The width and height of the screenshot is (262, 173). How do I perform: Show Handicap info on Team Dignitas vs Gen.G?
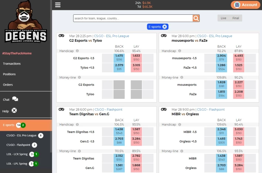click(77, 124)
